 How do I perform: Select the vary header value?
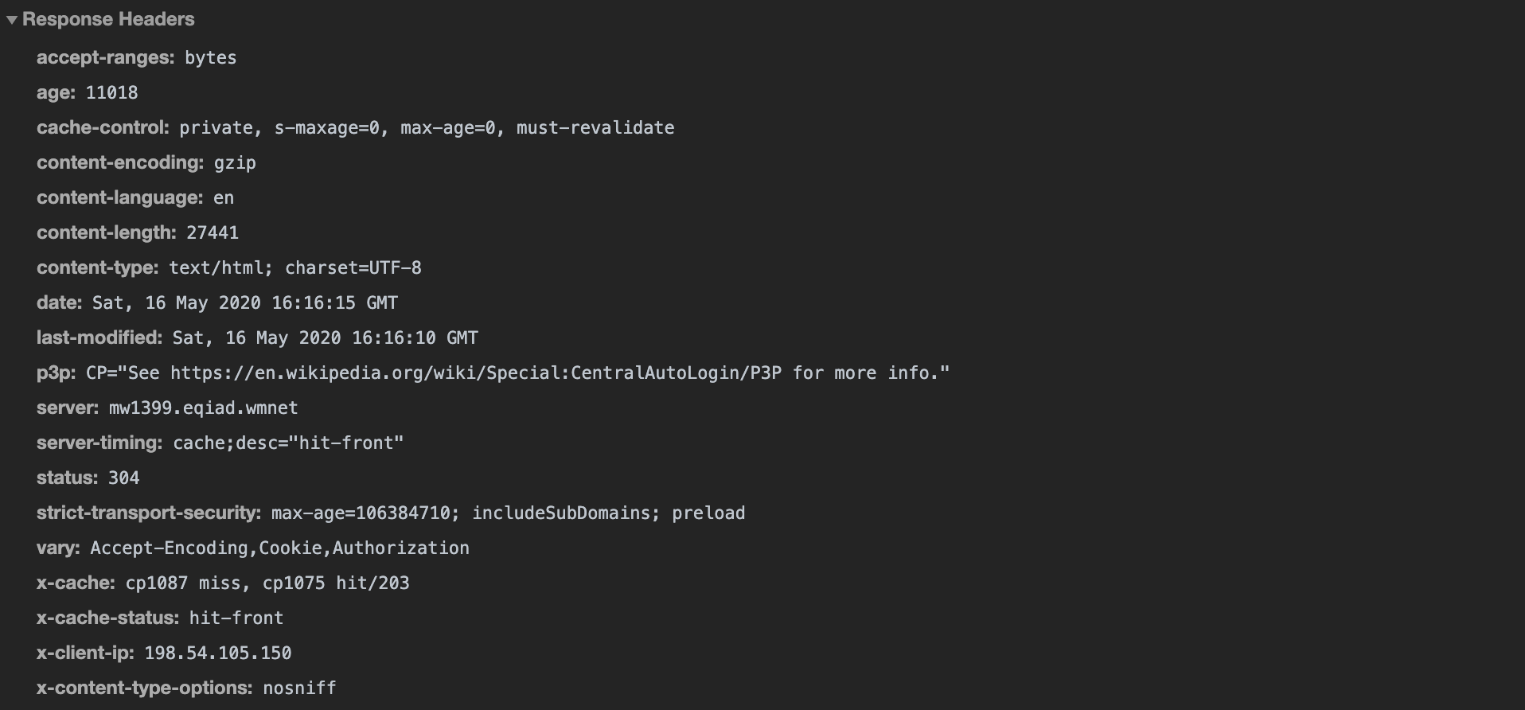[279, 548]
